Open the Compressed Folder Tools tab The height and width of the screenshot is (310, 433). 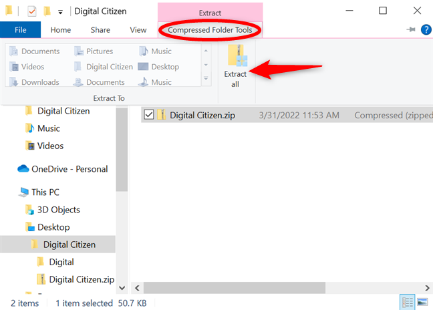click(x=210, y=30)
